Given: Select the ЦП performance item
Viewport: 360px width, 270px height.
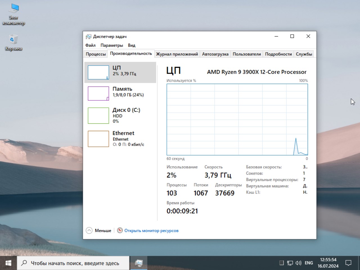Looking at the screenshot, I should click(120, 72).
